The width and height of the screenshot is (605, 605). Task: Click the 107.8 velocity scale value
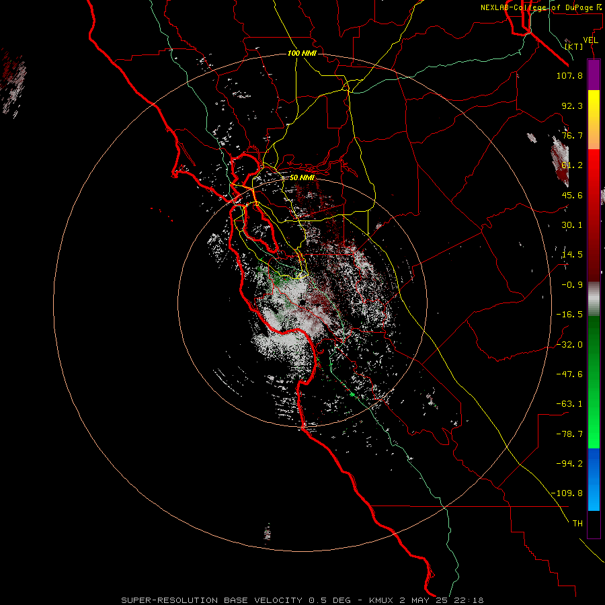pos(569,75)
